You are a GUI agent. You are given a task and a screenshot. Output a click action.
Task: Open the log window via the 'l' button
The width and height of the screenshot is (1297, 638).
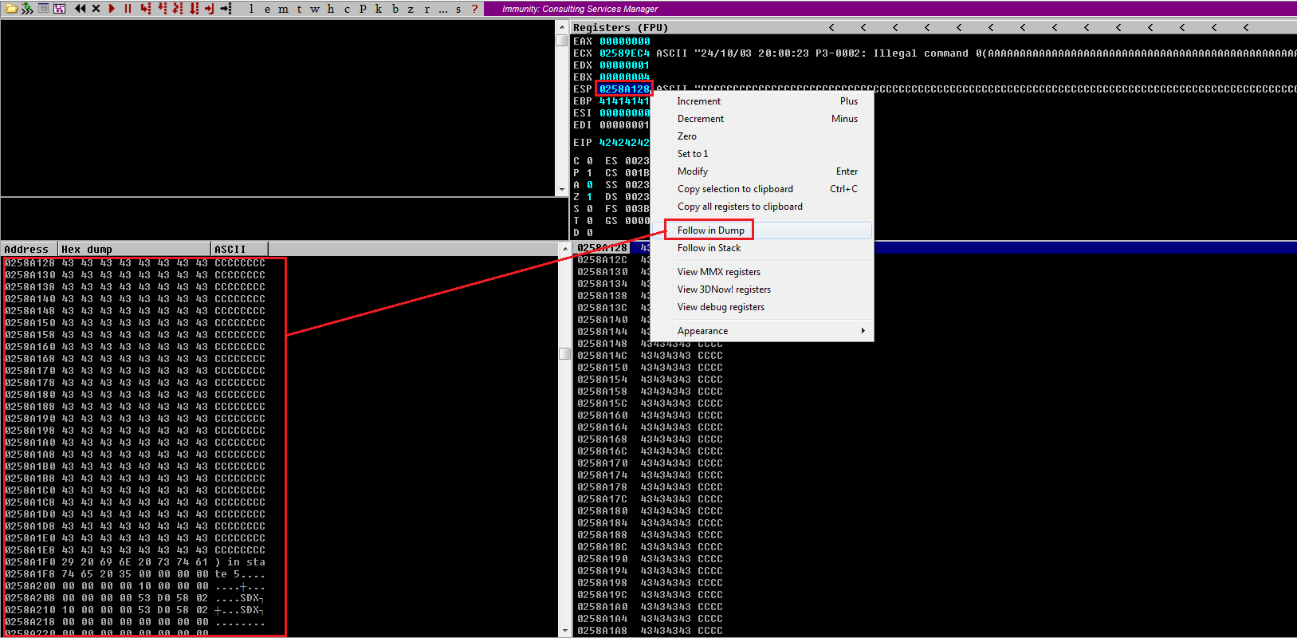(251, 9)
